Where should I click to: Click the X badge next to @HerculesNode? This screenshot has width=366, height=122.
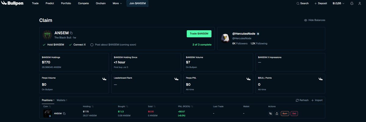258,34
